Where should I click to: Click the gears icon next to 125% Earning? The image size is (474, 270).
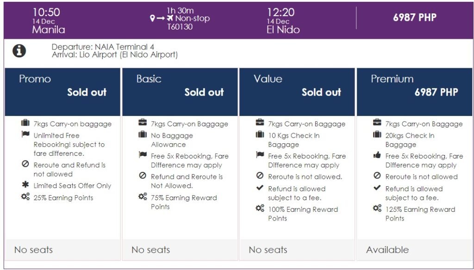point(377,209)
